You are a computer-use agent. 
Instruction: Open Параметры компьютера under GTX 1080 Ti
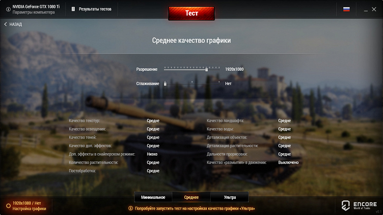pyautogui.click(x=34, y=12)
